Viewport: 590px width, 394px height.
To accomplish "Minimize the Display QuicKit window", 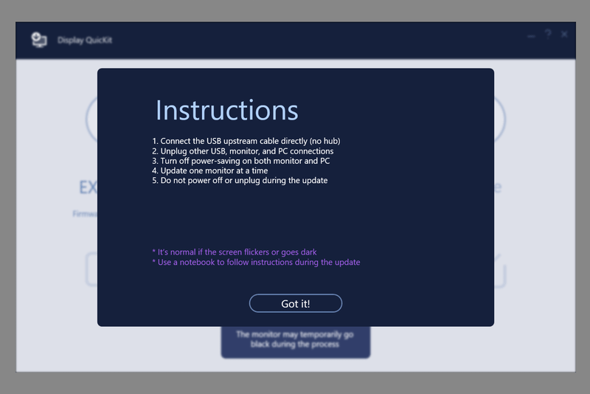I will [x=531, y=35].
